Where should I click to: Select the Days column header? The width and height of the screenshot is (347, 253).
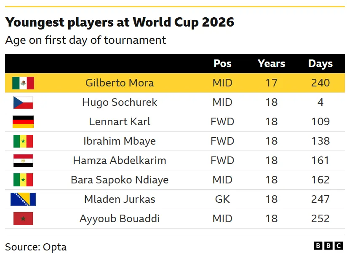tap(320, 64)
